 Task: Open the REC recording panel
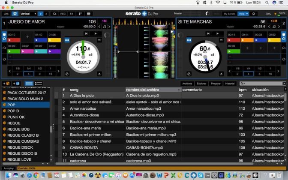click(63, 14)
